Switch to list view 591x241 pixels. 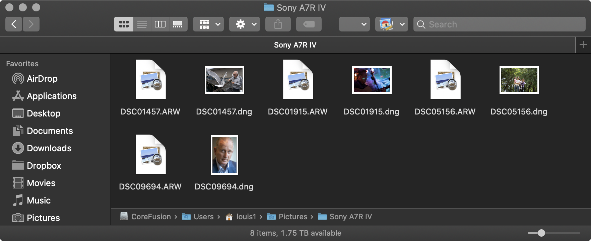142,24
